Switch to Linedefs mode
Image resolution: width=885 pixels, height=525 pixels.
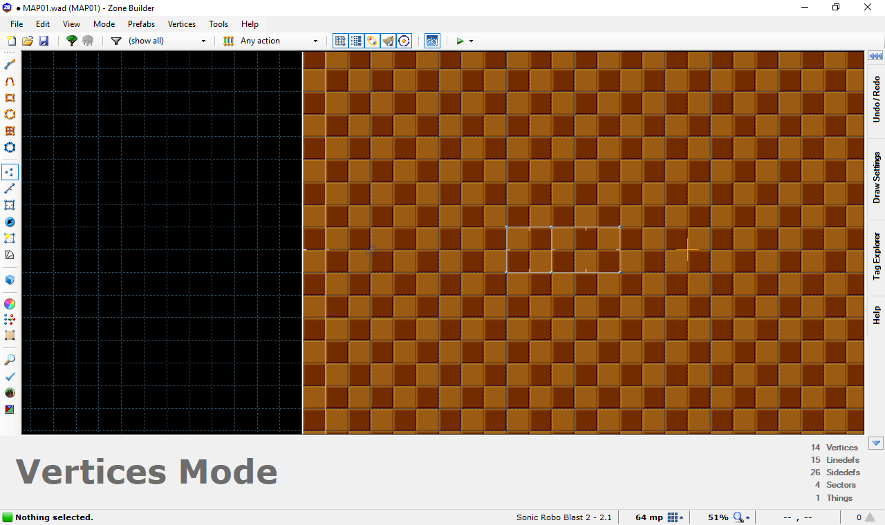point(10,189)
